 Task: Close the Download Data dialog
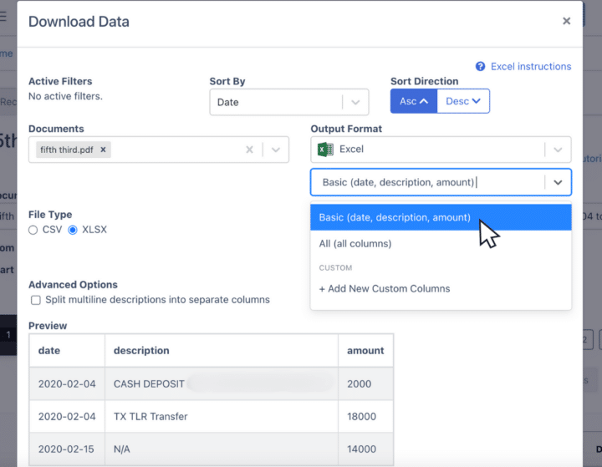566,21
